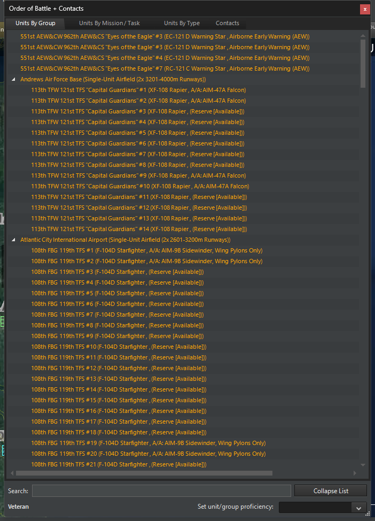Viewport: 375px width, 521px height.
Task: Click the horizontal scrollbar thumb
Action: point(144,473)
